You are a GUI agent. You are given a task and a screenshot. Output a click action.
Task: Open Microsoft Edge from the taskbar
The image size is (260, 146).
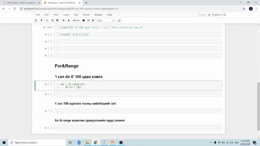click(x=79, y=142)
